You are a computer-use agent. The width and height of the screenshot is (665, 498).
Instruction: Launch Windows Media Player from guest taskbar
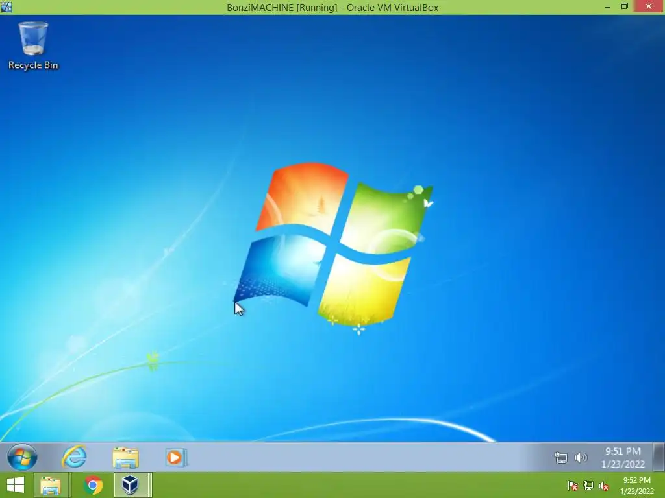coord(175,458)
